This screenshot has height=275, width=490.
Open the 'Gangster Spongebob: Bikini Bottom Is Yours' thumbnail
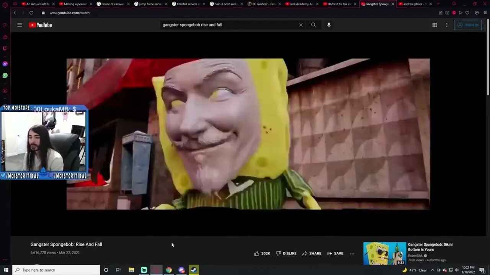385,253
